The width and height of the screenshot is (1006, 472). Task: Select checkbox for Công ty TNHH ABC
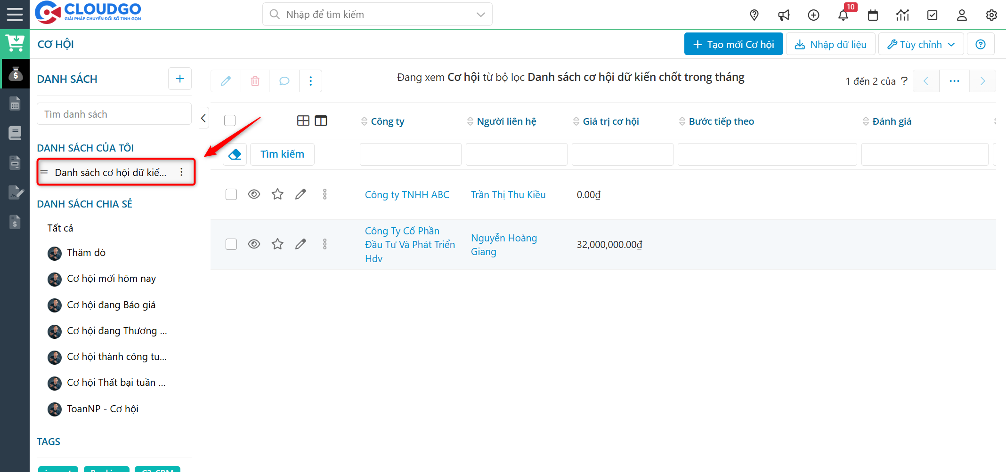pos(231,194)
